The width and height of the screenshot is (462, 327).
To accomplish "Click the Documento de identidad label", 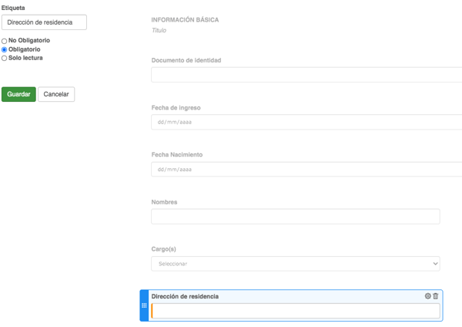I will 186,60.
